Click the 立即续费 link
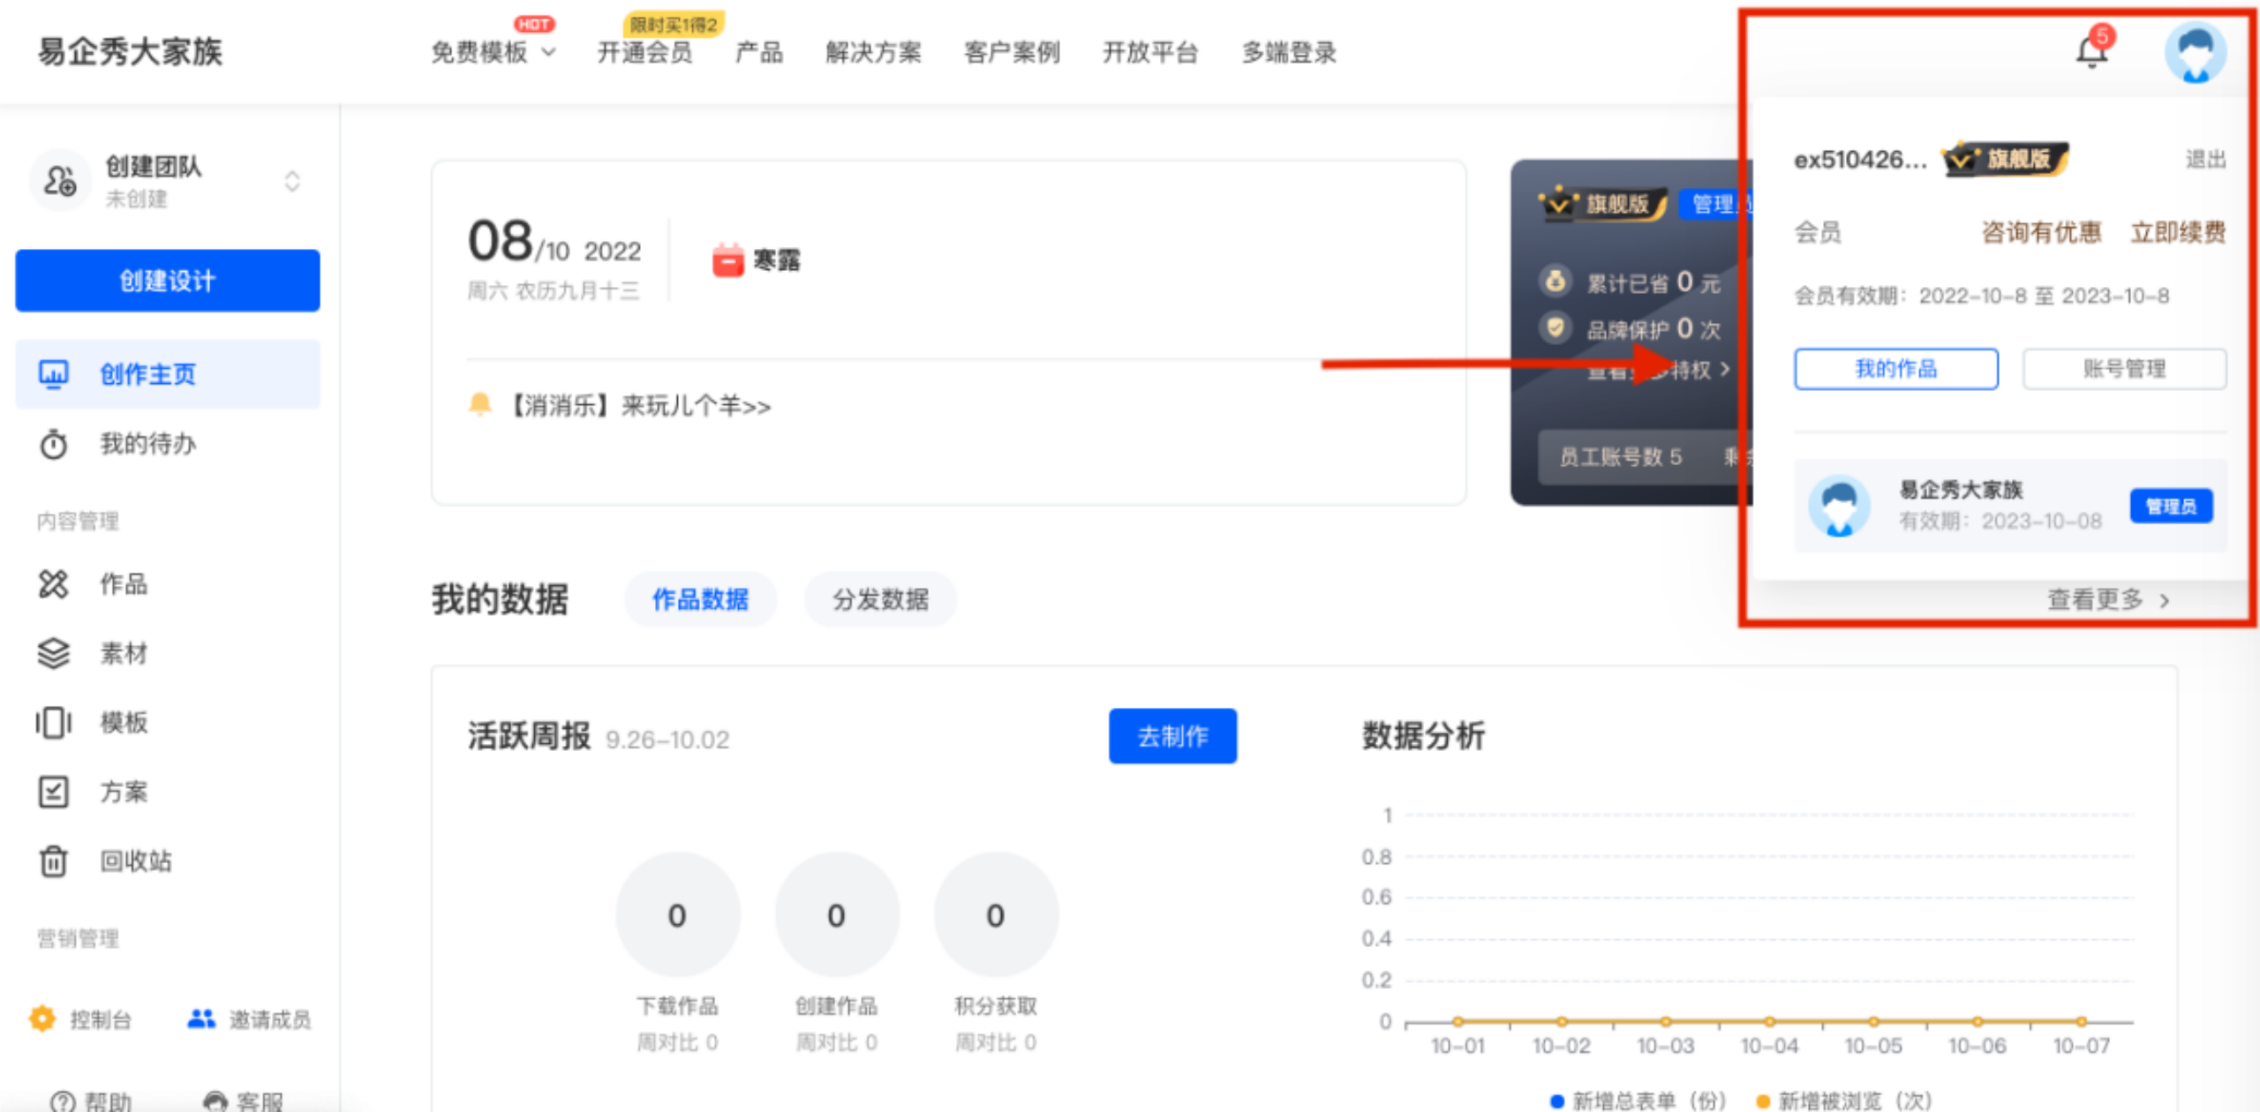This screenshot has width=2260, height=1112. pos(2178,232)
